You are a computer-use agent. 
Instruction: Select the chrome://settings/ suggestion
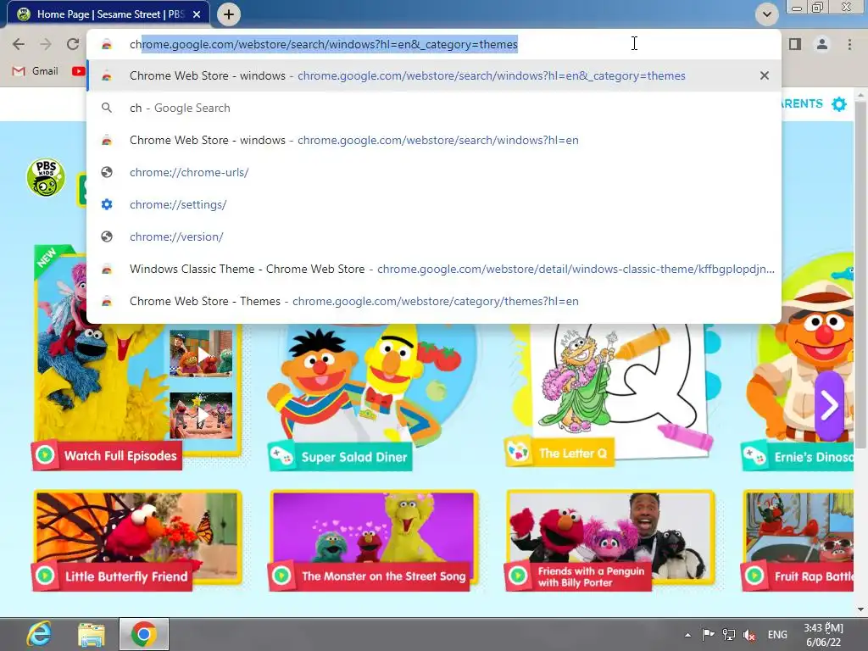pyautogui.click(x=434, y=204)
